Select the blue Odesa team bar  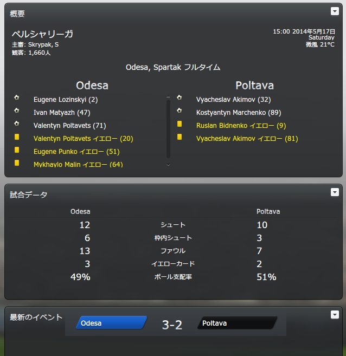pyautogui.click(x=112, y=322)
